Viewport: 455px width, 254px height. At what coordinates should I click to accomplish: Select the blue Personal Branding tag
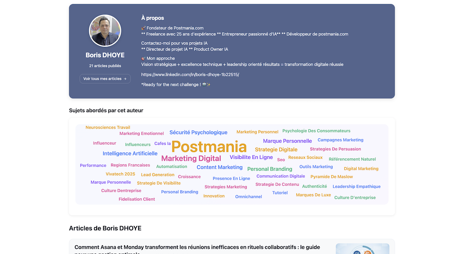point(179,192)
